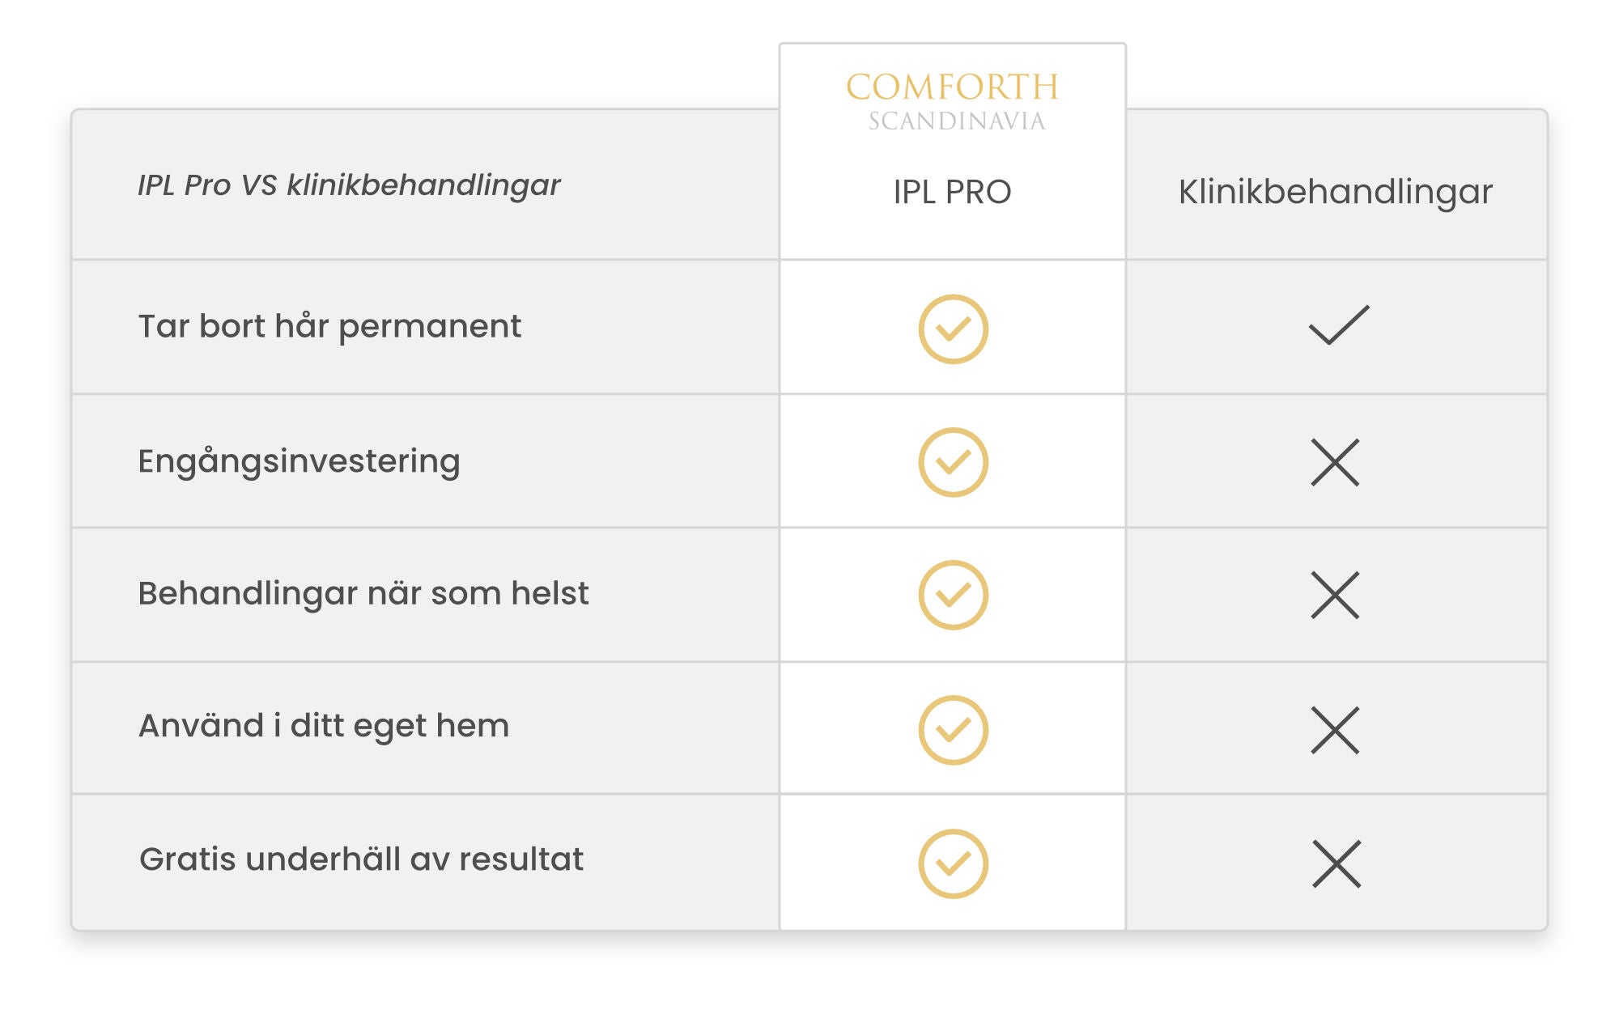This screenshot has width=1619, height=1031.
Task: Click the SCANDINAVIA text under the logo
Action: coord(957,121)
